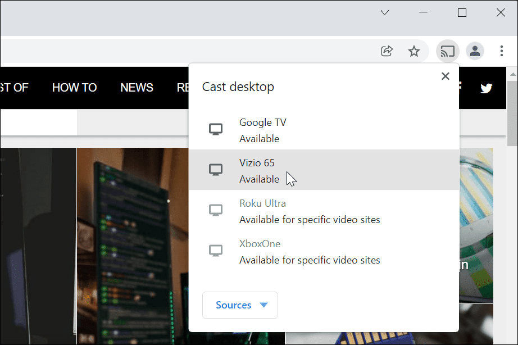Open the code monitor article thumbnail

pos(132,242)
